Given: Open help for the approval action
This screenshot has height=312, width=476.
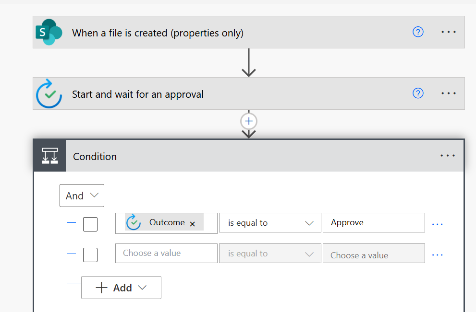Looking at the screenshot, I should click(418, 93).
